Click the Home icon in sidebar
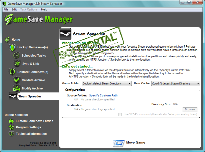 click(7, 40)
